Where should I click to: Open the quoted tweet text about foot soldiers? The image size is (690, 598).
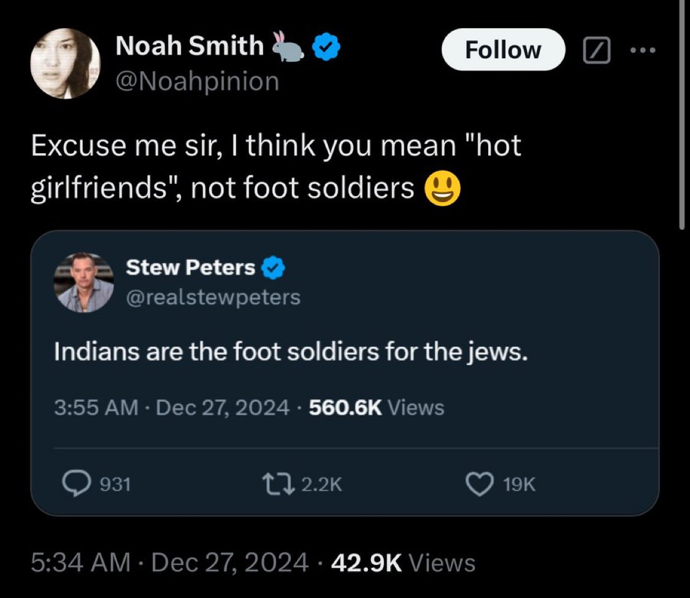click(291, 354)
